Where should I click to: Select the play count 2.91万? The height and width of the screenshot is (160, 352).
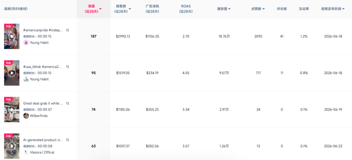[224, 110]
